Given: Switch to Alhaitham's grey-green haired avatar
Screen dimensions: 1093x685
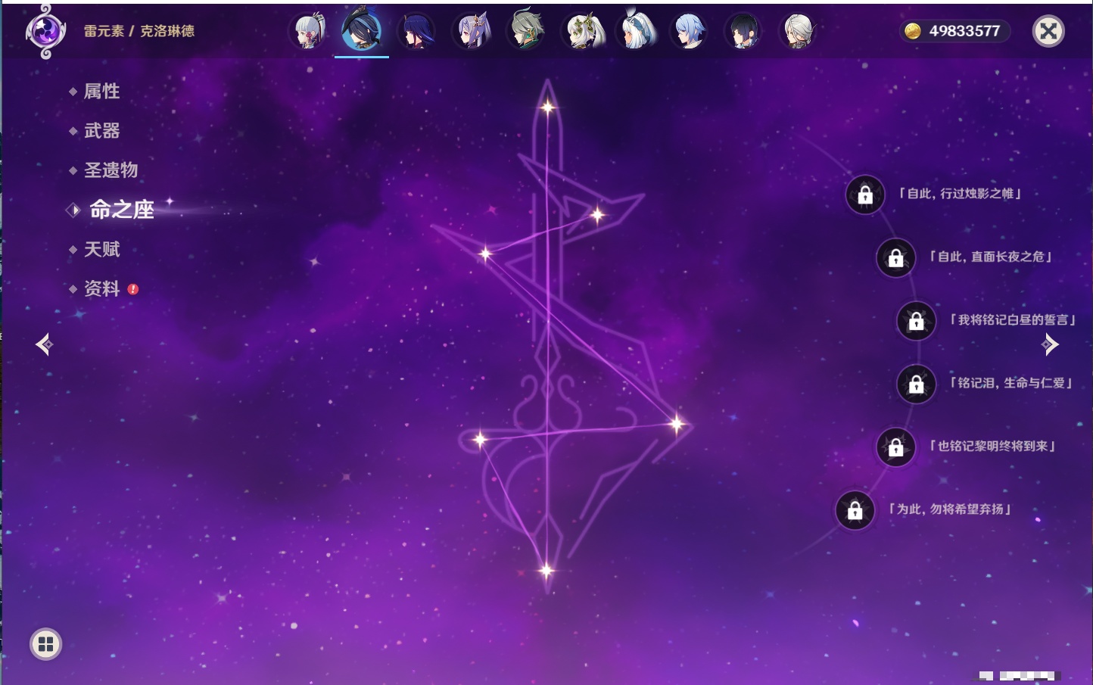Looking at the screenshot, I should (x=526, y=31).
